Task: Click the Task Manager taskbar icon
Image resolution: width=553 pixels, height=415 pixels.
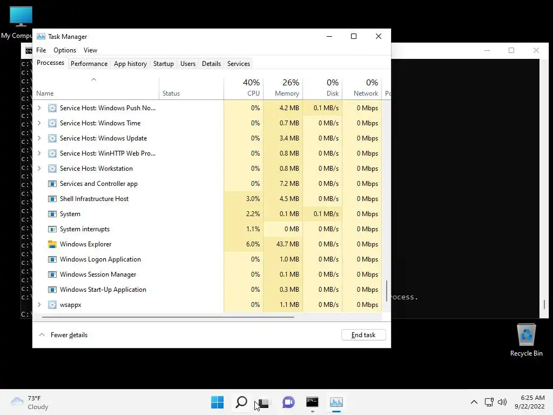Action: [x=336, y=402]
